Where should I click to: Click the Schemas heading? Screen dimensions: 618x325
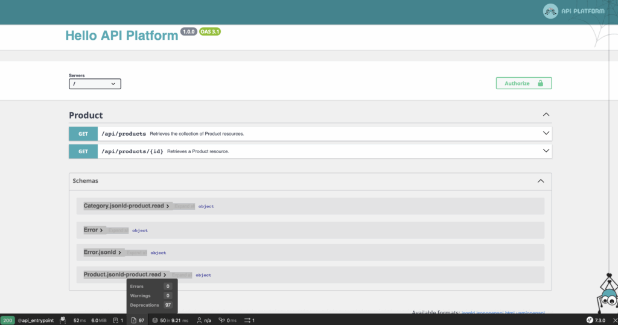[85, 181]
